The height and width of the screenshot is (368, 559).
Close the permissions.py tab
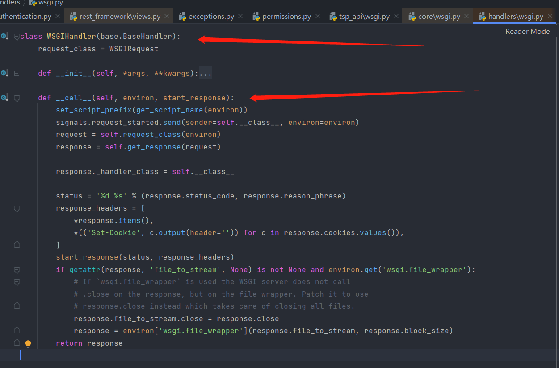click(x=317, y=16)
